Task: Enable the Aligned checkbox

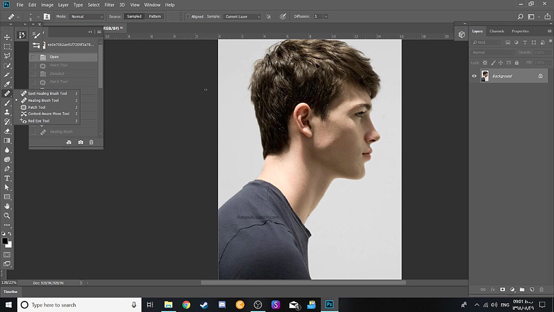Action: (x=188, y=16)
